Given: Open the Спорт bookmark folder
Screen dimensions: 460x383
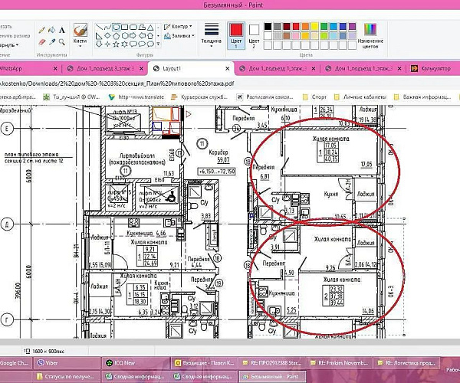Looking at the screenshot, I should (316, 97).
